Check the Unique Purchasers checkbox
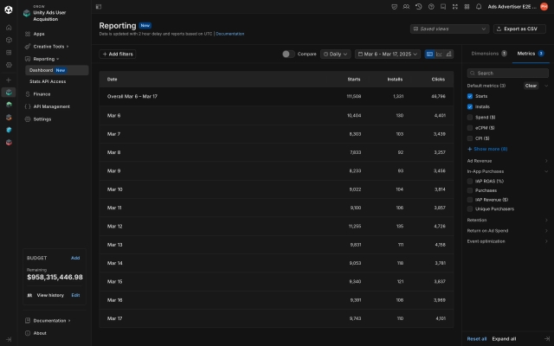Image resolution: width=554 pixels, height=346 pixels. 470,209
